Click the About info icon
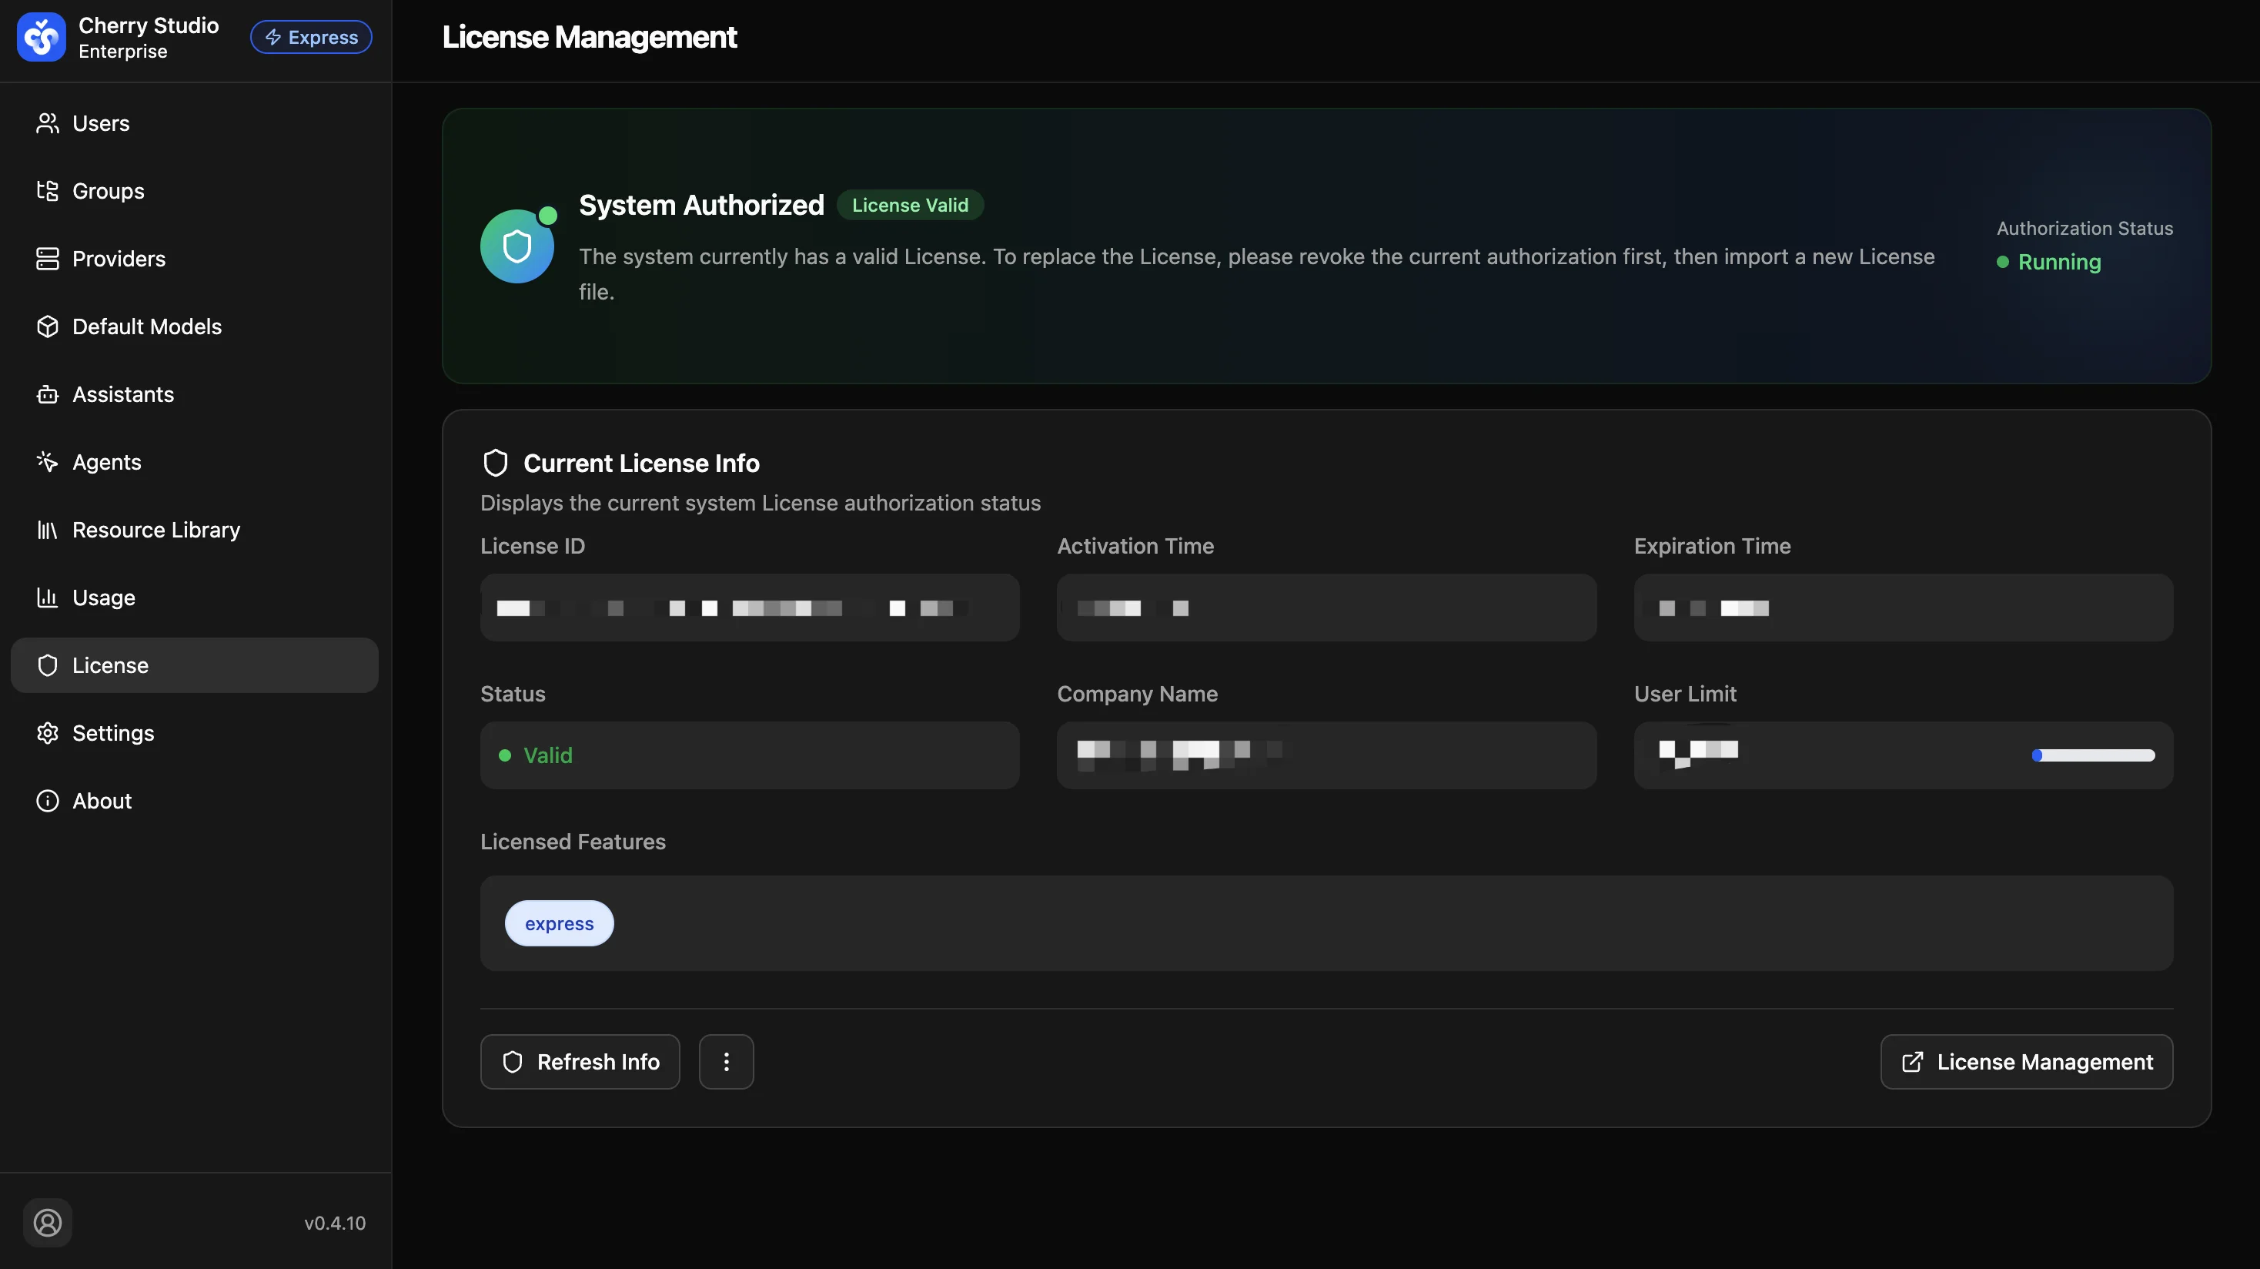This screenshot has height=1269, width=2260. (x=48, y=800)
